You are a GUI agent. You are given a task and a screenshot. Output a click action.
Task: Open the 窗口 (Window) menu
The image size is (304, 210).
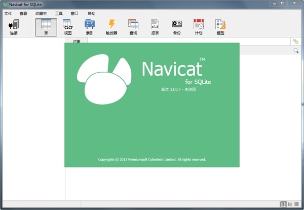[x=74, y=14]
